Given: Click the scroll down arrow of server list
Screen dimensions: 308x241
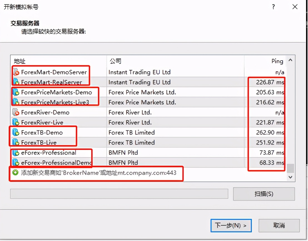Looking at the screenshot, I should (x=290, y=177).
